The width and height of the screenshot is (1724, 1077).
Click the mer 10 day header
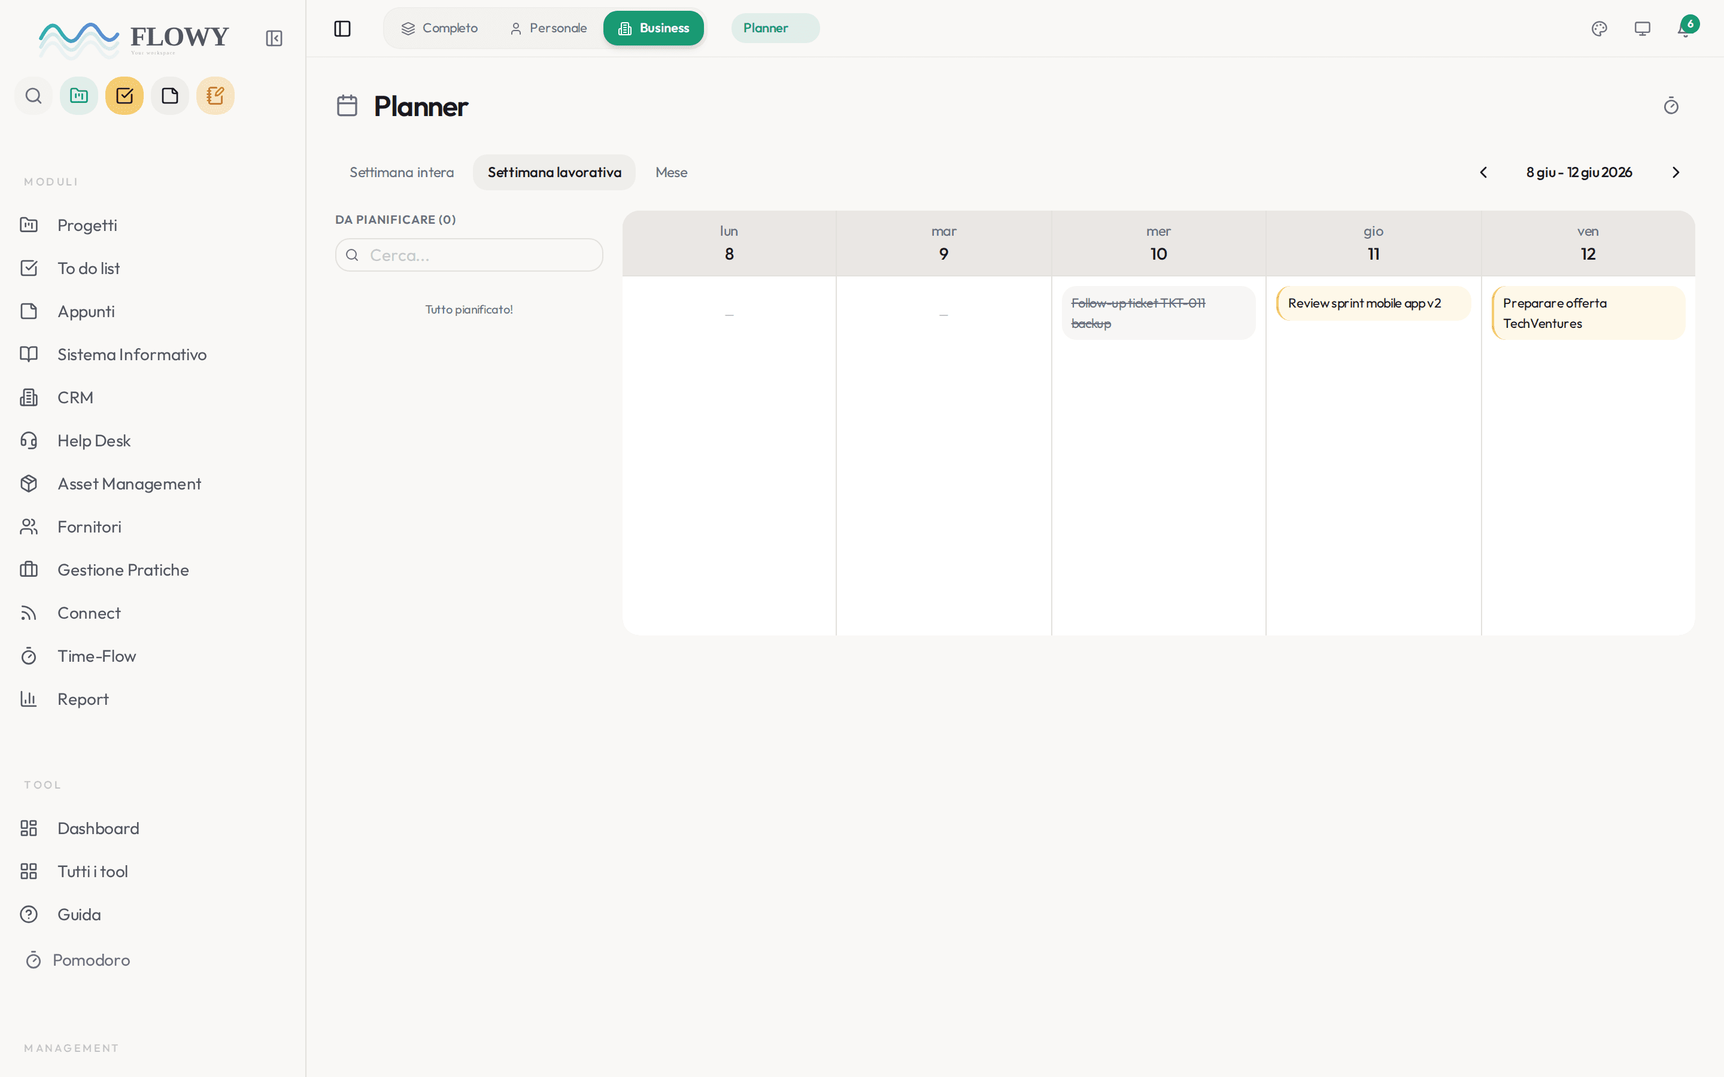[1158, 244]
